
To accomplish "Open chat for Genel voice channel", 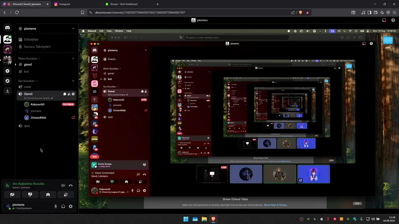I will [65, 94].
